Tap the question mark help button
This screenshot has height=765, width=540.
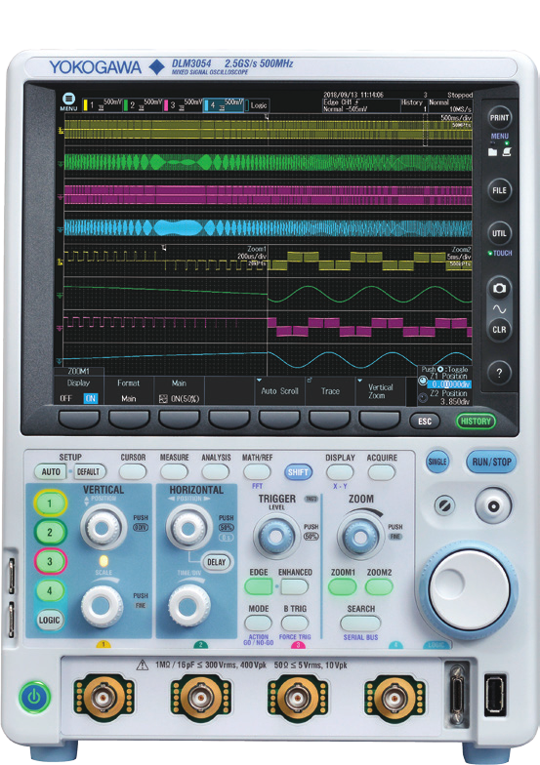point(499,373)
